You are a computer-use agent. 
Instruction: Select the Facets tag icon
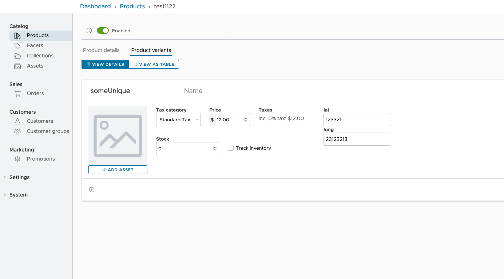click(17, 45)
